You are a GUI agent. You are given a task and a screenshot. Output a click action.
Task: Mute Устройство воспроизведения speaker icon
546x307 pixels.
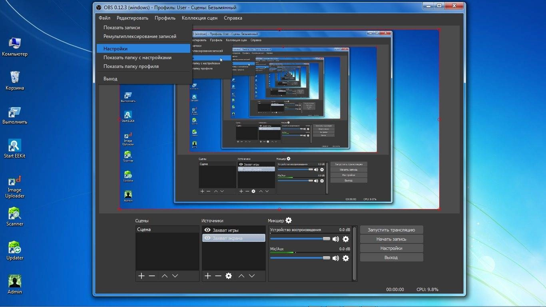pyautogui.click(x=336, y=239)
